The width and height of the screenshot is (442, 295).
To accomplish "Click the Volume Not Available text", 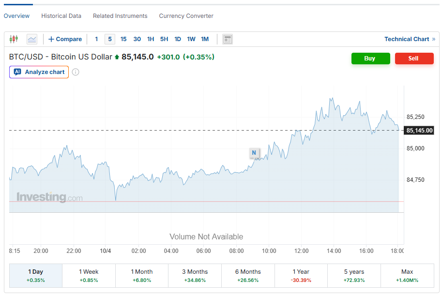I will pos(206,237).
